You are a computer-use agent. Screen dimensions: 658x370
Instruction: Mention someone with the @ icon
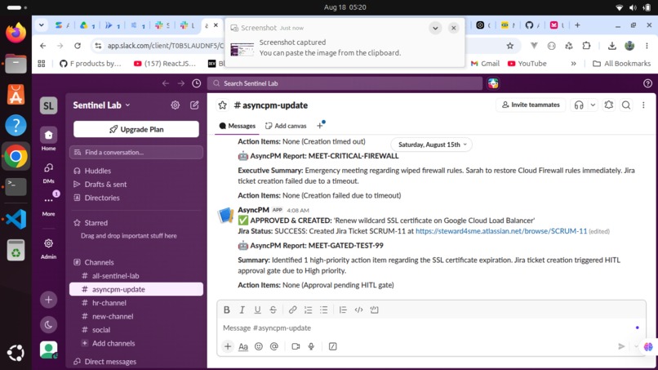pyautogui.click(x=274, y=346)
